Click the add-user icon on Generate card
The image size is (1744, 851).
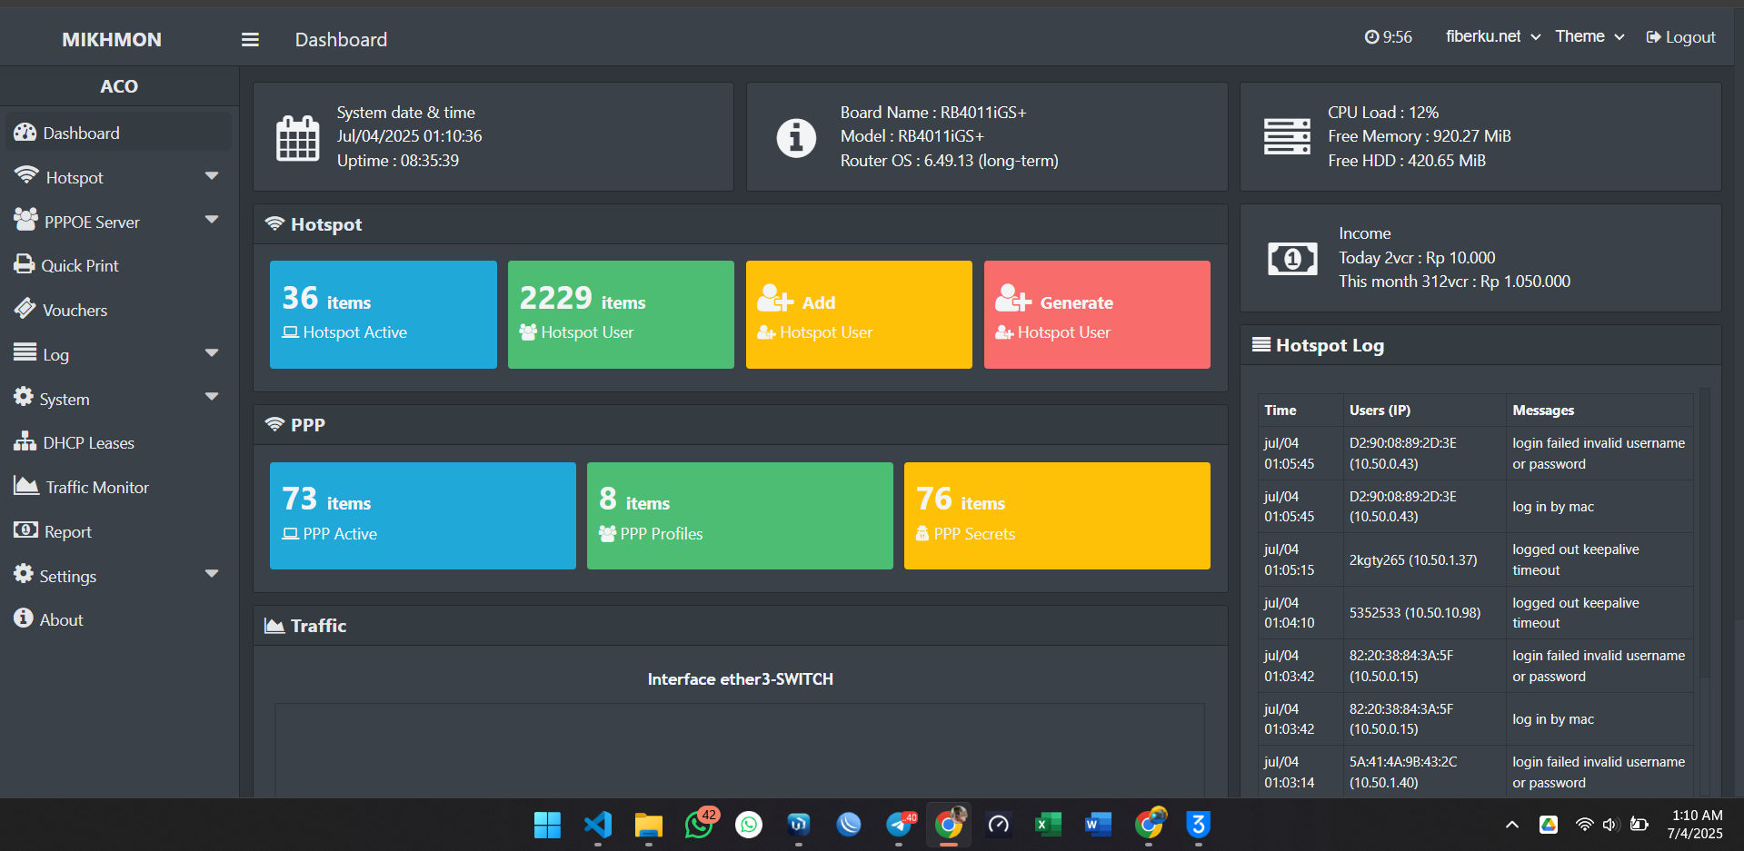click(1013, 298)
